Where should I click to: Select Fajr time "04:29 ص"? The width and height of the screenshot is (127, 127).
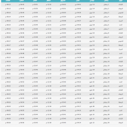pos(78,54)
